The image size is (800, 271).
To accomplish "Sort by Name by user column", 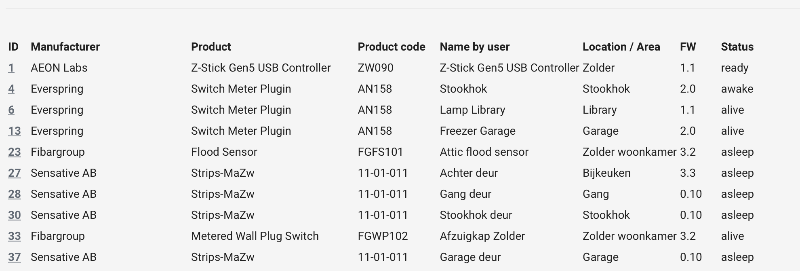I will 475,47.
